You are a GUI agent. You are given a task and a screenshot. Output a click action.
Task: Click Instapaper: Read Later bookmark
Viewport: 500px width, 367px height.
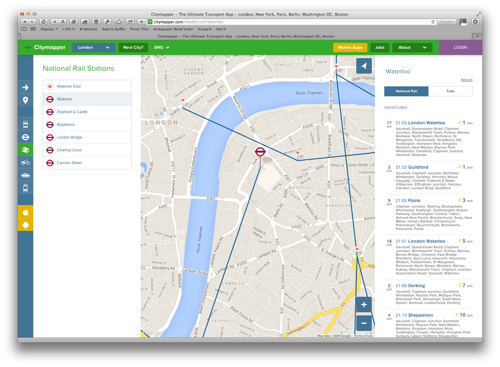point(173,29)
